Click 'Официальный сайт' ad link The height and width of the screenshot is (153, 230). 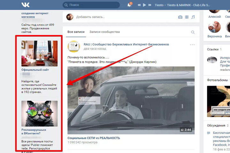click(35, 69)
